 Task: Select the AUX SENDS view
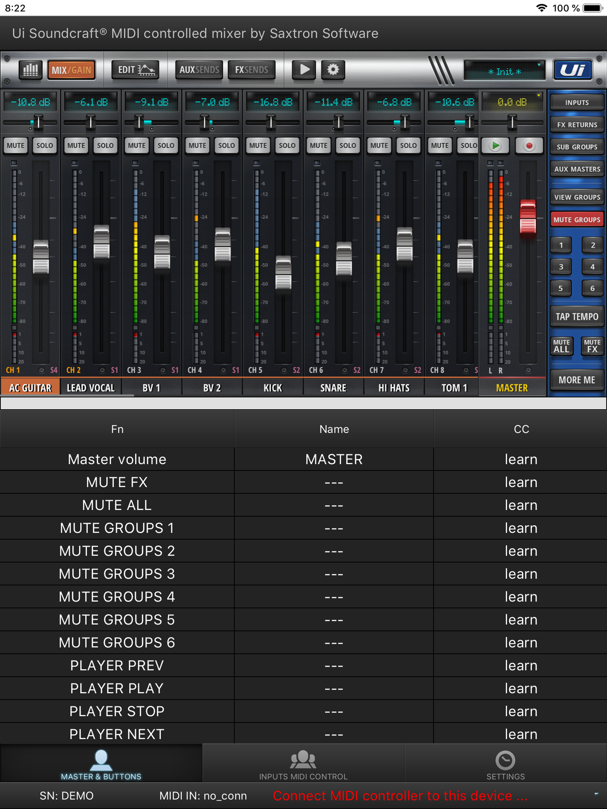199,70
